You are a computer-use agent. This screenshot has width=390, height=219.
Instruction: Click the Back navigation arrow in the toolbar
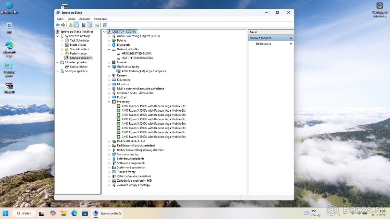(x=58, y=25)
